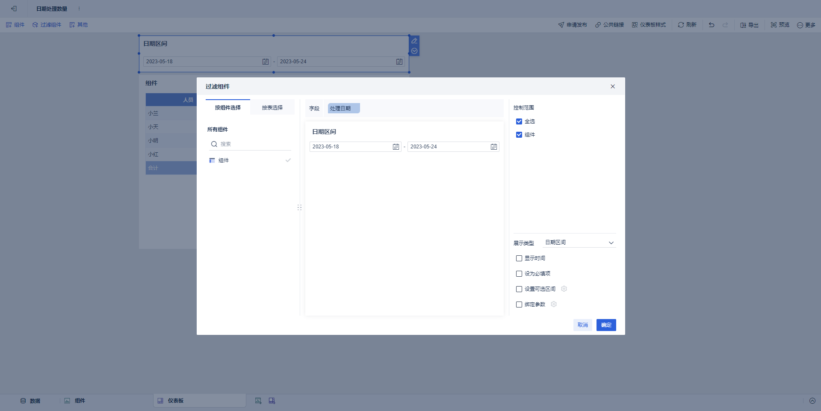Image resolution: width=821 pixels, height=411 pixels.
Task: Switch to the 按组件选择 tab
Action: (x=228, y=107)
